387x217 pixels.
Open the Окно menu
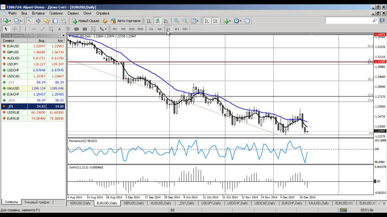pyautogui.click(x=87, y=13)
